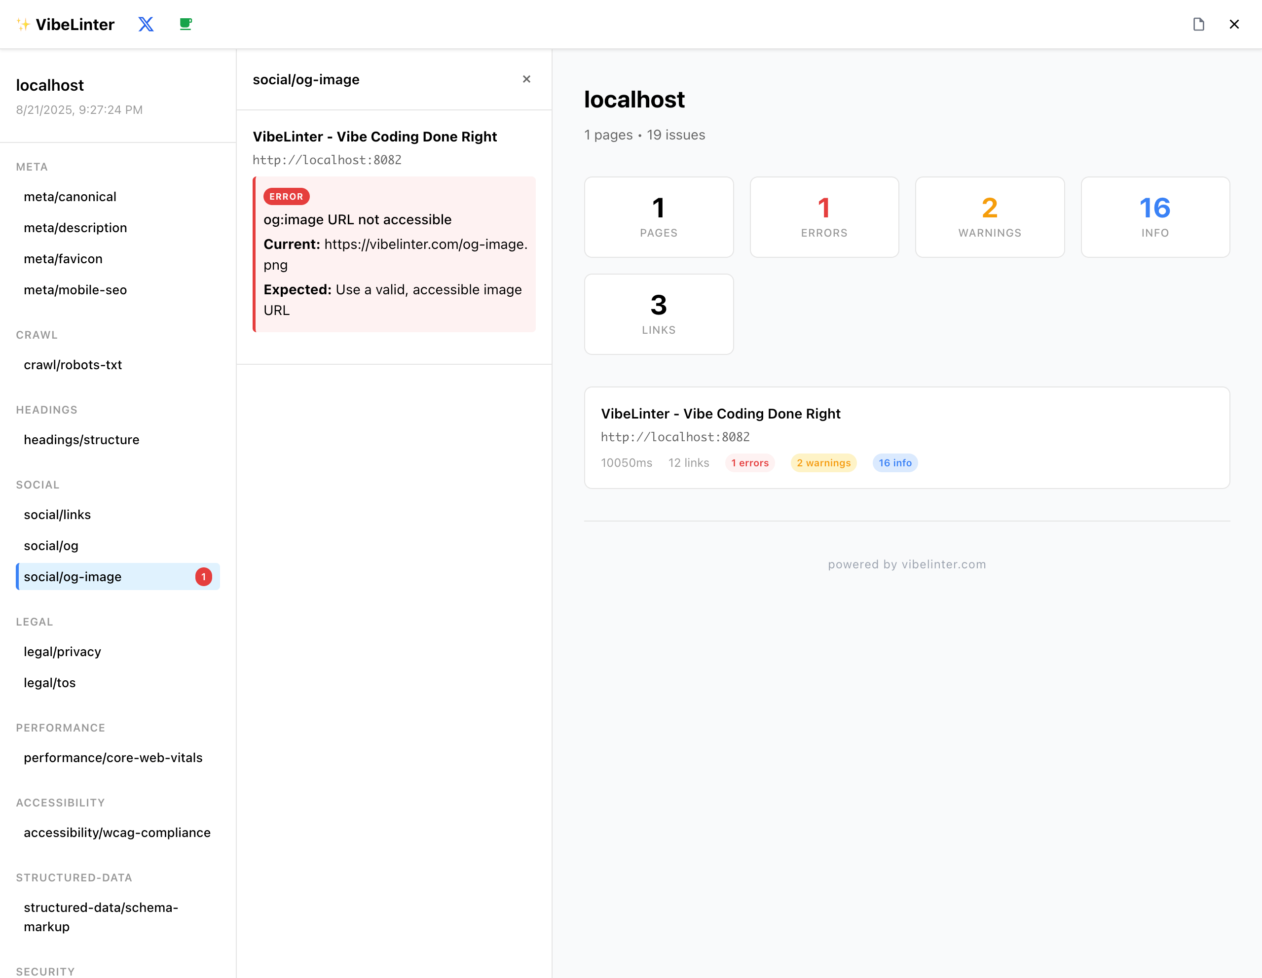Open social/links rule
Viewport: 1262px width, 978px height.
coord(118,515)
